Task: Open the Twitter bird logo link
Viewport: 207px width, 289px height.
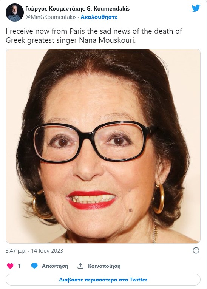Action: [196, 8]
